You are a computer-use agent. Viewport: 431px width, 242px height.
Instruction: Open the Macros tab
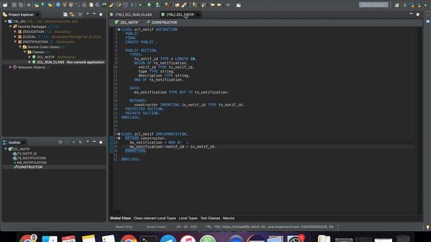[228, 218]
